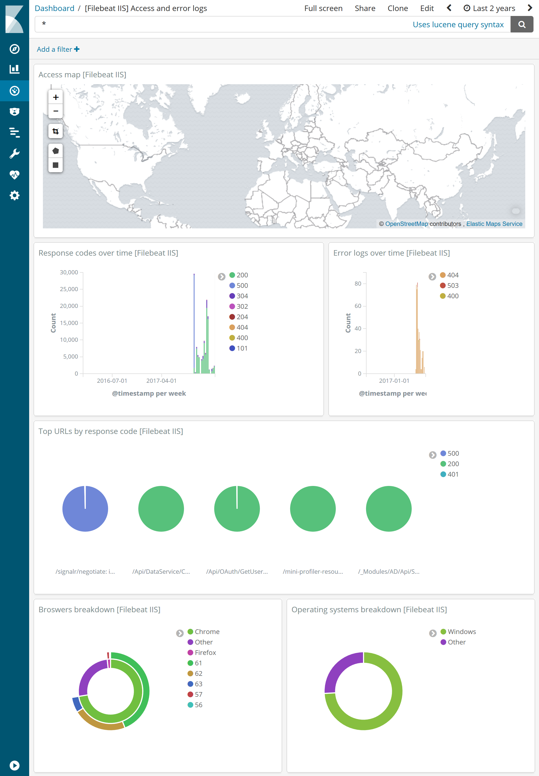Viewport: 539px width, 776px height.
Task: Zoom in on the access map
Action: click(x=55, y=97)
